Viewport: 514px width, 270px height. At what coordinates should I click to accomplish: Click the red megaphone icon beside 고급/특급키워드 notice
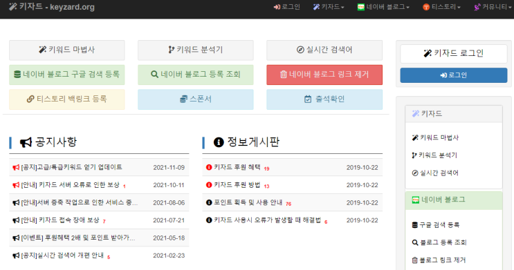point(16,167)
